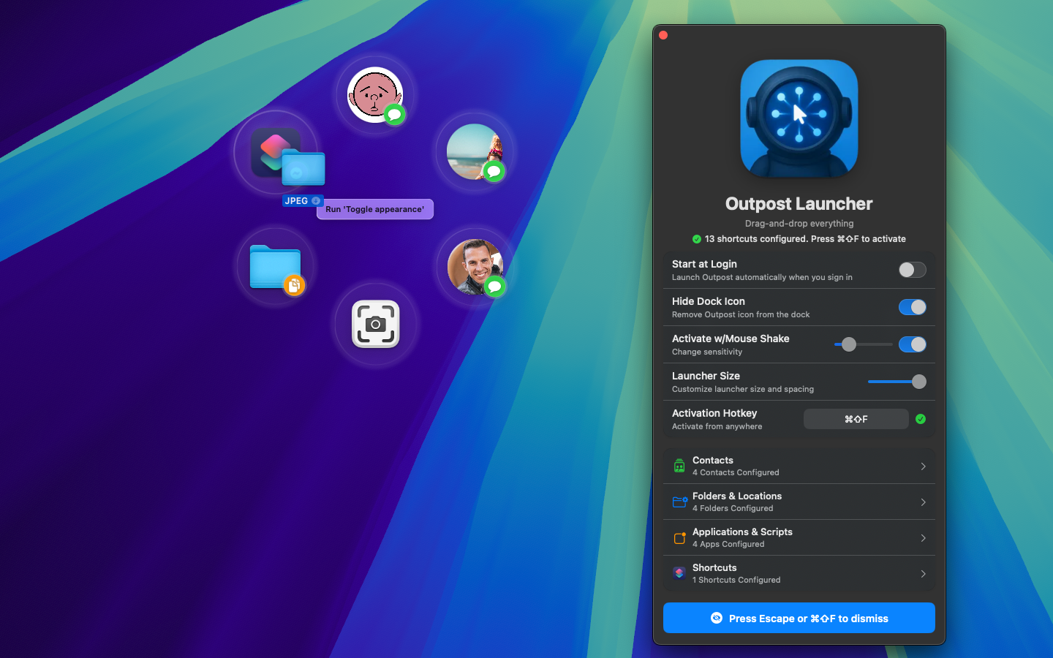Viewport: 1053px width, 658px height.
Task: Click the JPEG badge on dragged folder
Action: pos(303,200)
